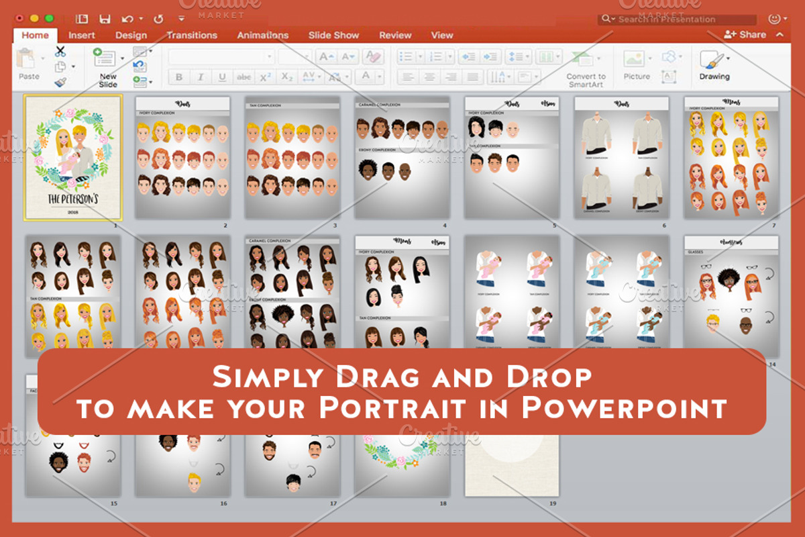Image resolution: width=805 pixels, height=537 pixels.
Task: Click the Justify text alignment icon
Action: point(472,77)
